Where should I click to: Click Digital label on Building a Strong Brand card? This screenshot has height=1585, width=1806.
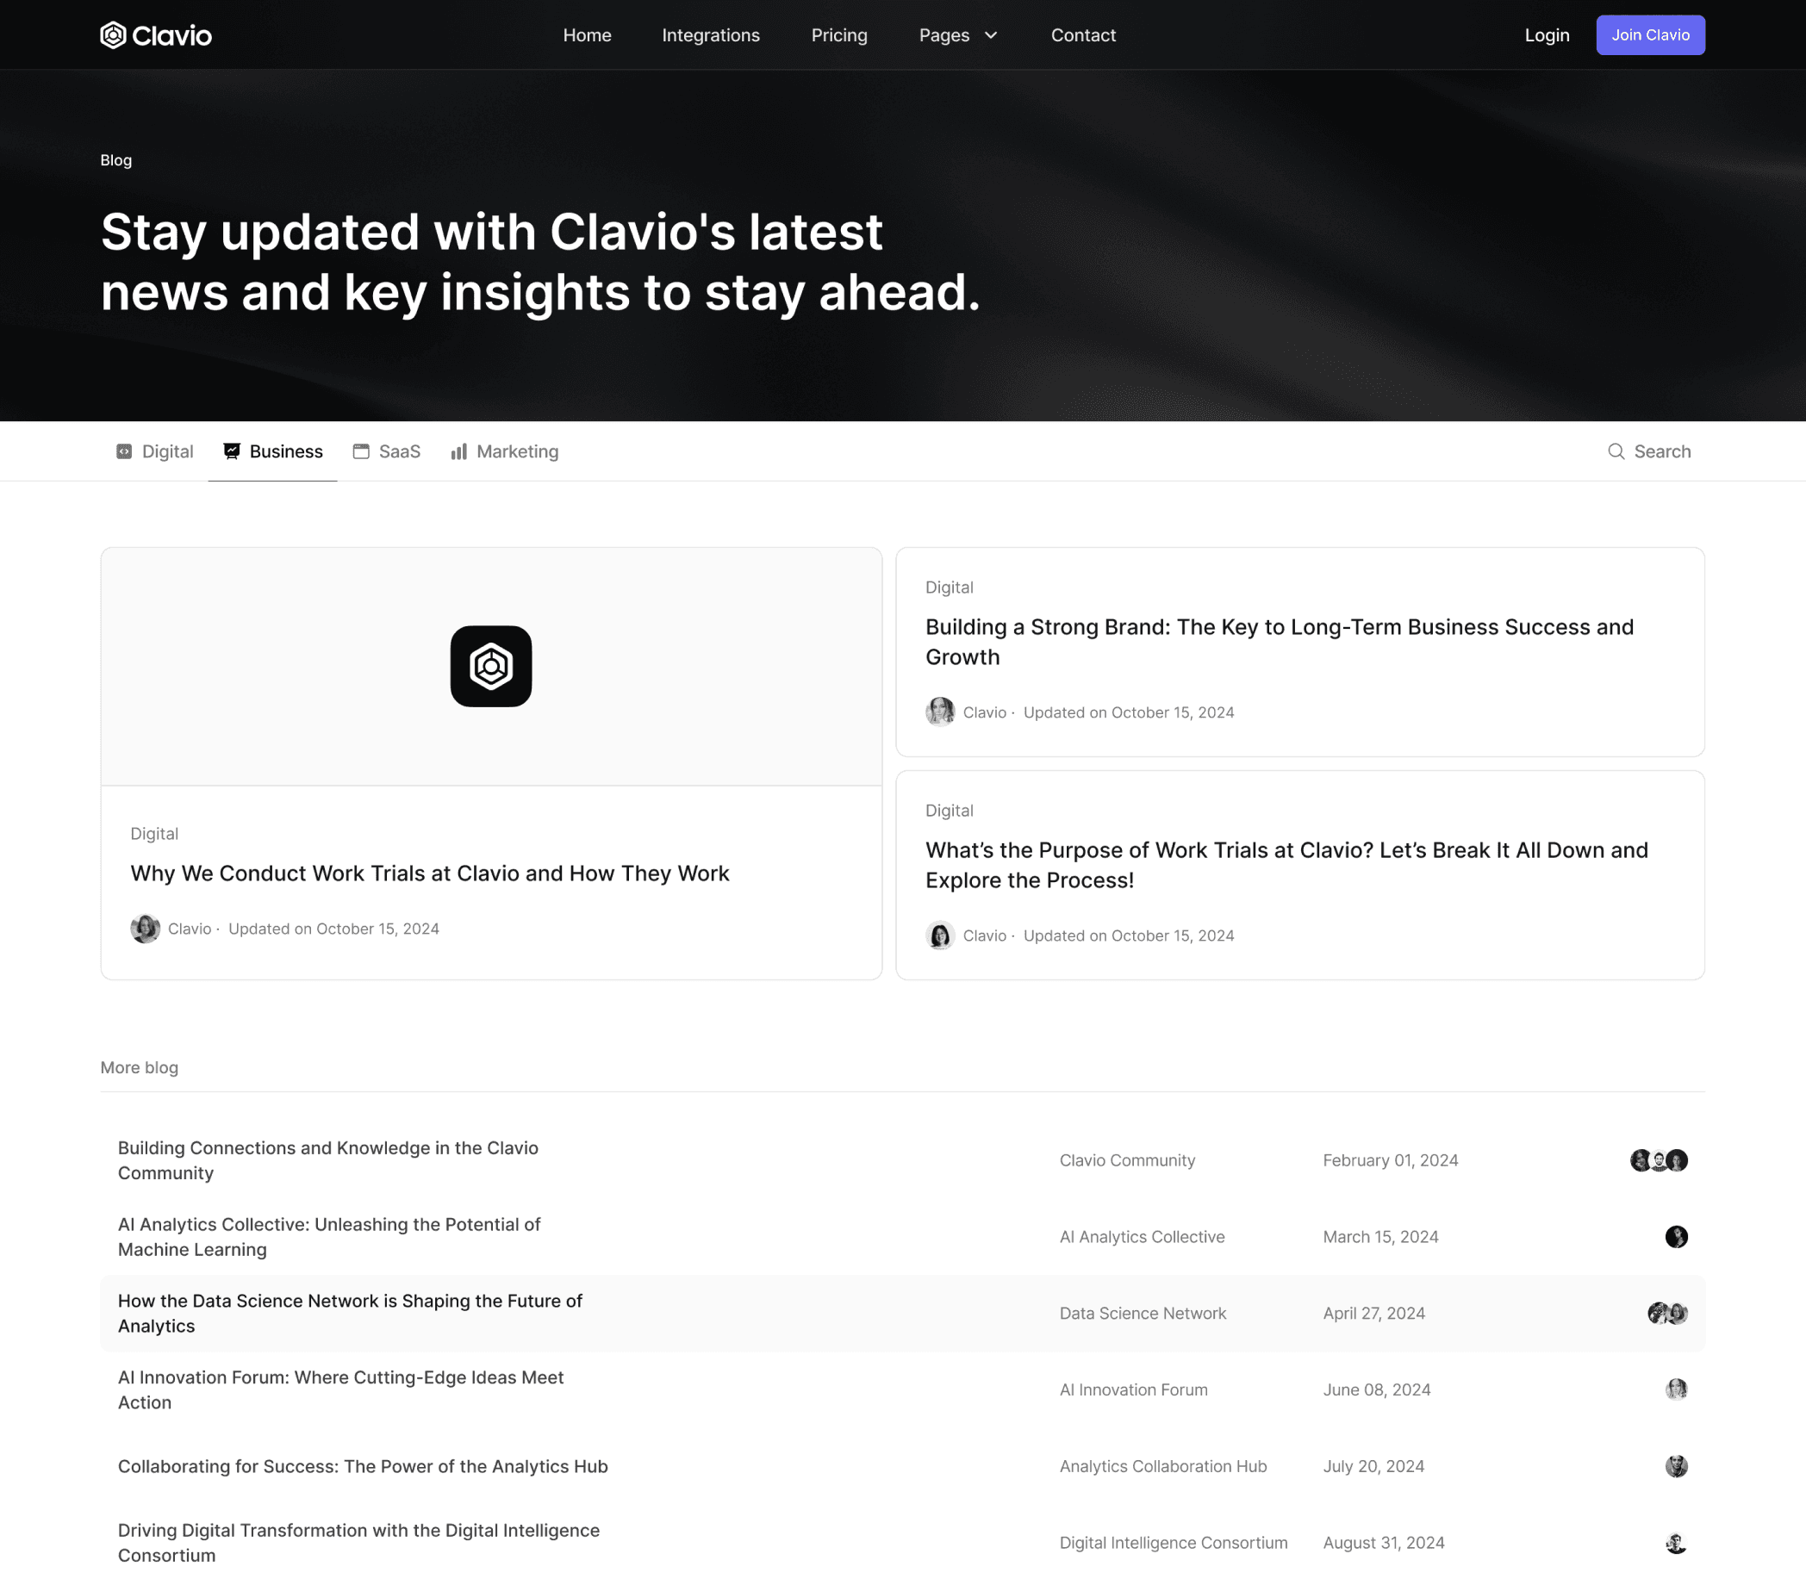pos(950,587)
